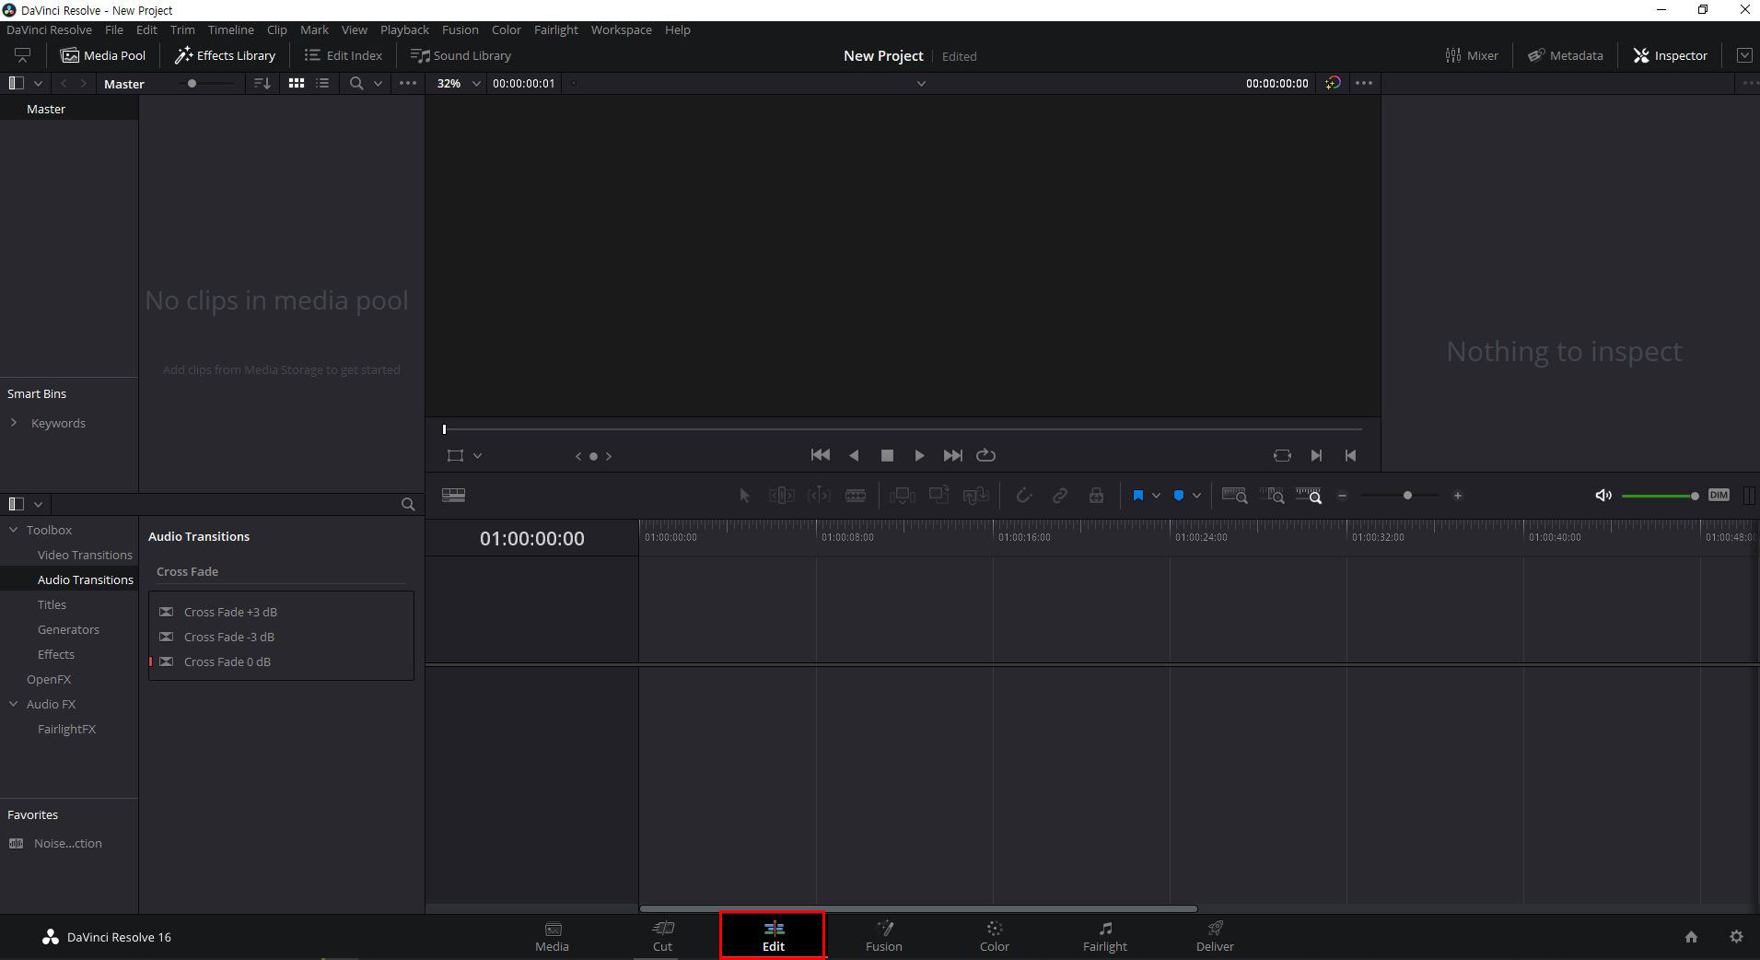This screenshot has width=1760, height=960.
Task: Select the Selection Mode arrow tool
Action: tap(745, 496)
